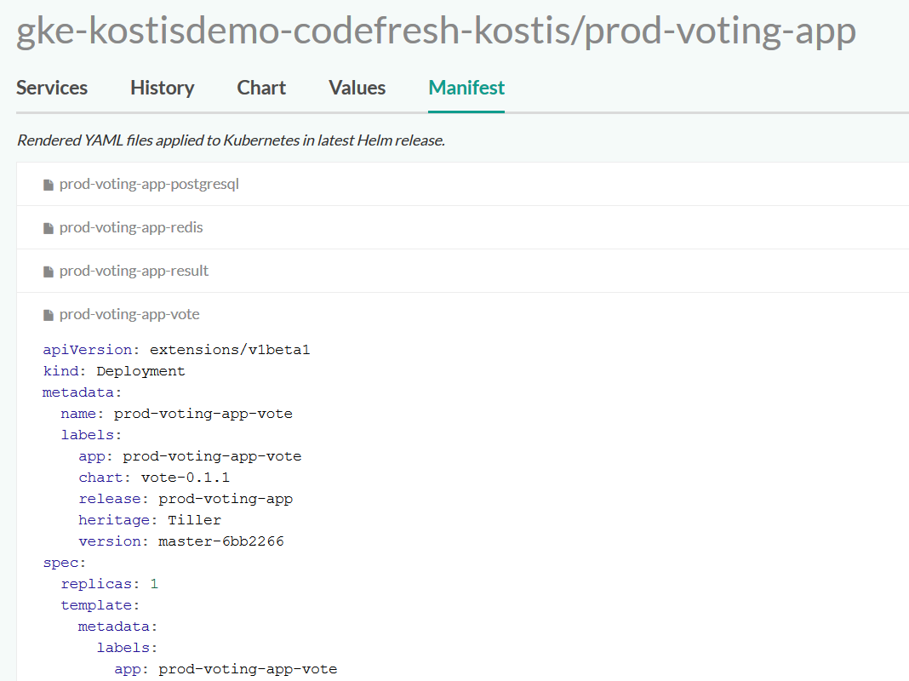Click the 'kind: Deployment' YAML line
909x681 pixels.
(x=114, y=371)
